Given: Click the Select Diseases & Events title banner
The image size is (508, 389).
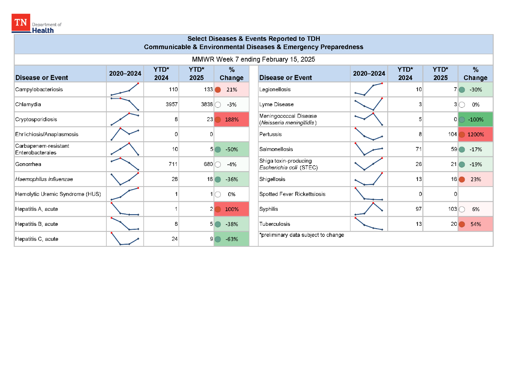Looking at the screenshot, I should tap(253, 43).
